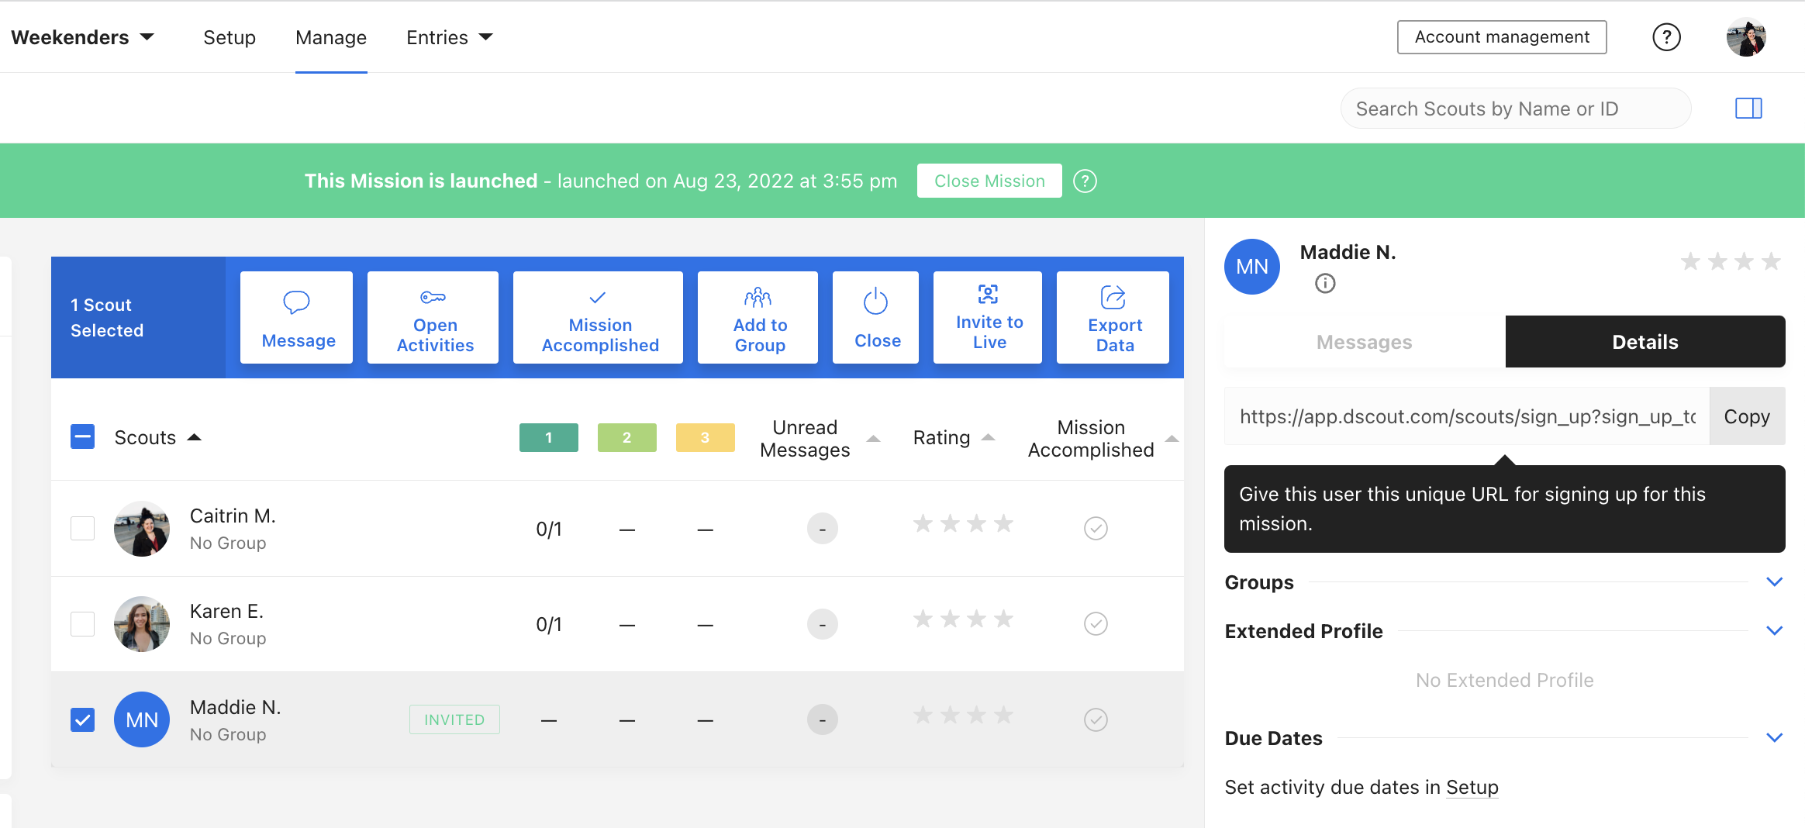This screenshot has height=828, width=1805.
Task: Sort by Rating column
Action: click(988, 438)
